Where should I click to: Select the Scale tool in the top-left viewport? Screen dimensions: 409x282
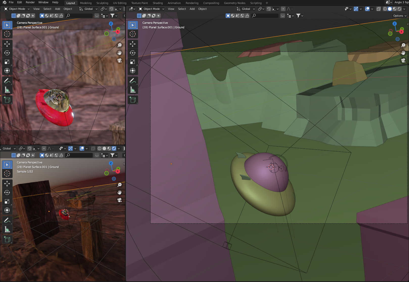pos(7,62)
